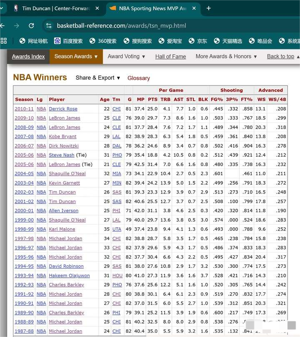
Task: Open Derrick Rose player page
Action: click(x=63, y=109)
